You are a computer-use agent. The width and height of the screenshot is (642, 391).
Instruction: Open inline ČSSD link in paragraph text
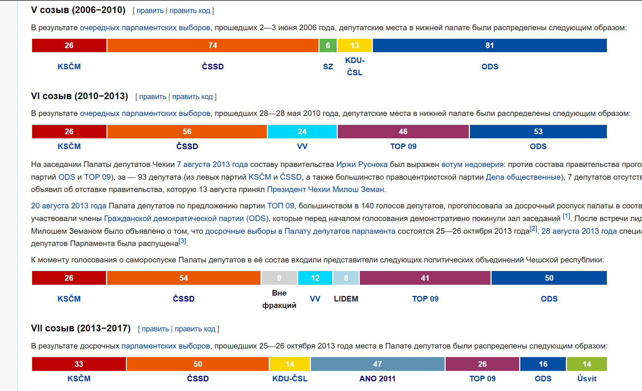(291, 177)
